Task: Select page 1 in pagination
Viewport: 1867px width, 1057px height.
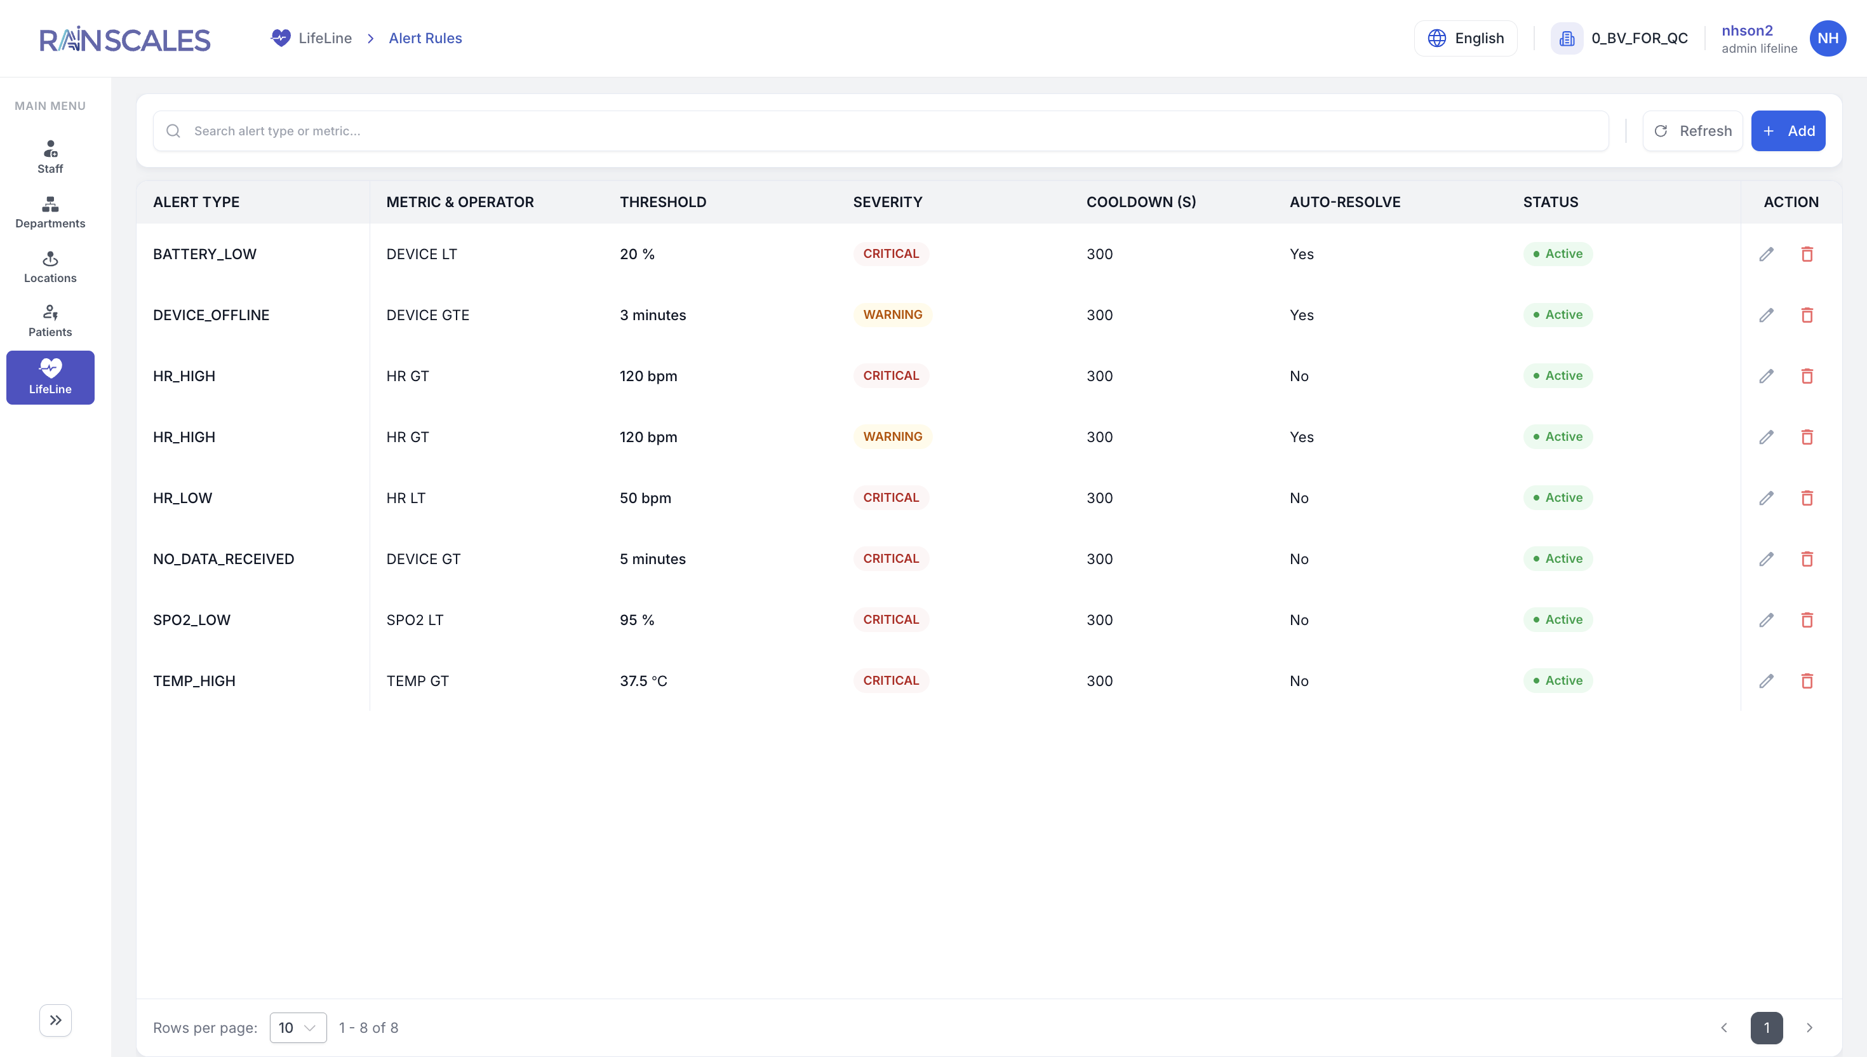Action: click(1766, 1027)
